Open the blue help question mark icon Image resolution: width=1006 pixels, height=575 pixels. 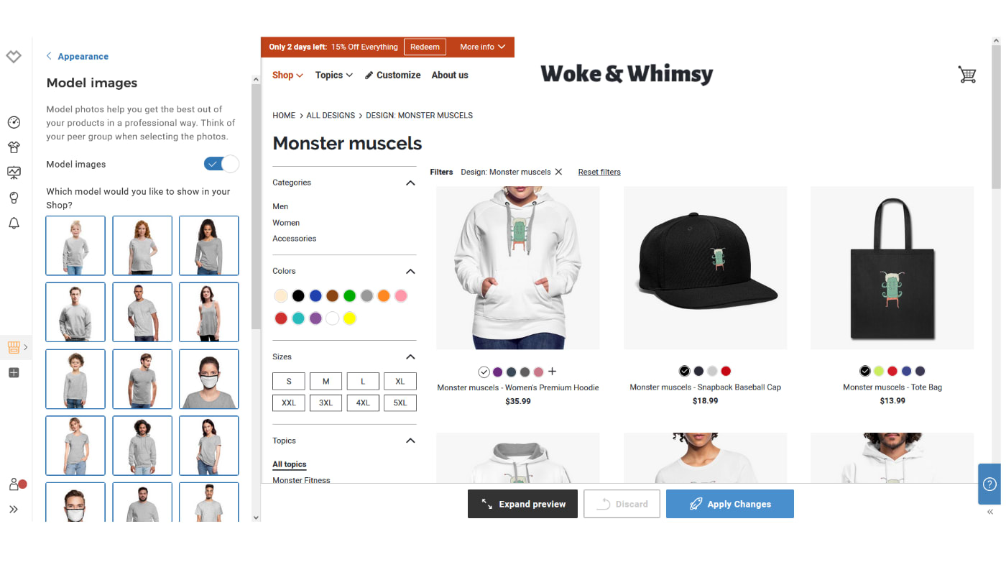(x=989, y=484)
